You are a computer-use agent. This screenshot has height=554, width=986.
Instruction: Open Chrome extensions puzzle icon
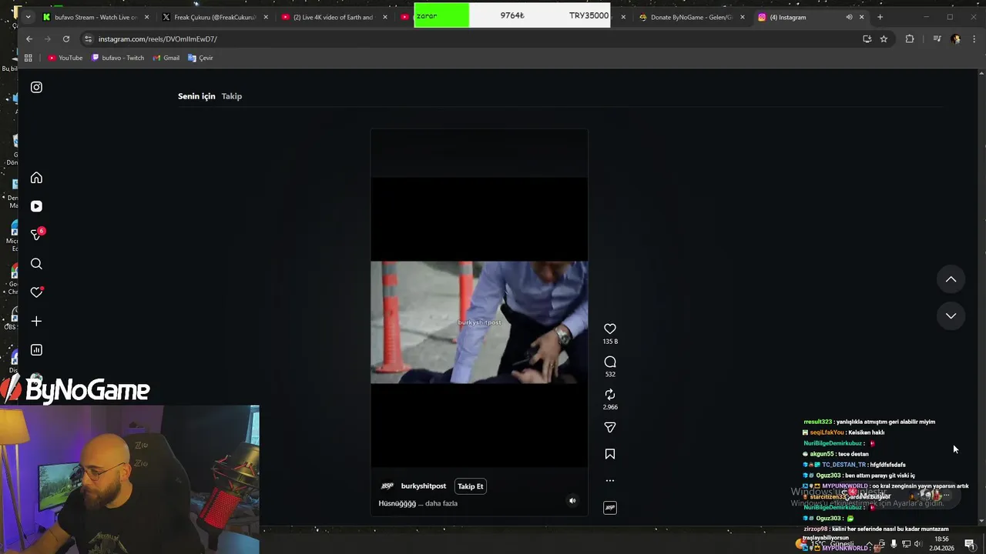[910, 38]
